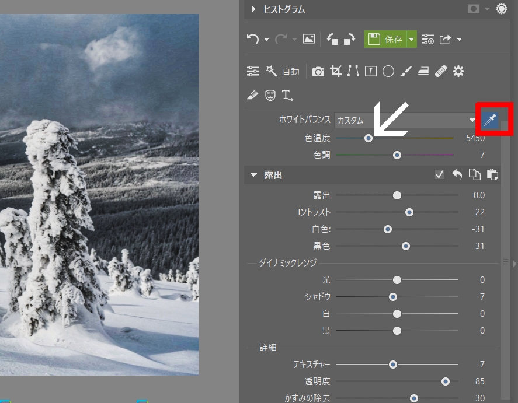Click the undo arrow icon
The height and width of the screenshot is (403, 518).
[x=253, y=39]
